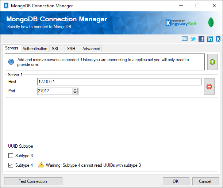Enable the Subtype 3 checkbox
The height and width of the screenshot is (188, 223).
(x=11, y=156)
